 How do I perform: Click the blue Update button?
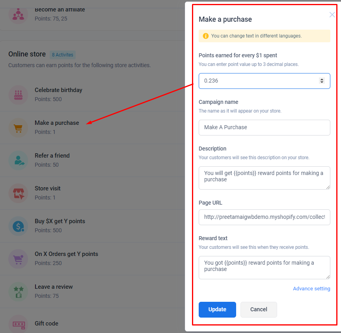tap(217, 309)
